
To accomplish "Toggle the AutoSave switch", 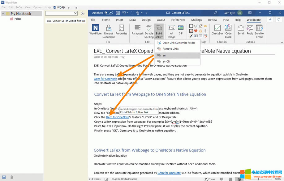I will [109, 13].
